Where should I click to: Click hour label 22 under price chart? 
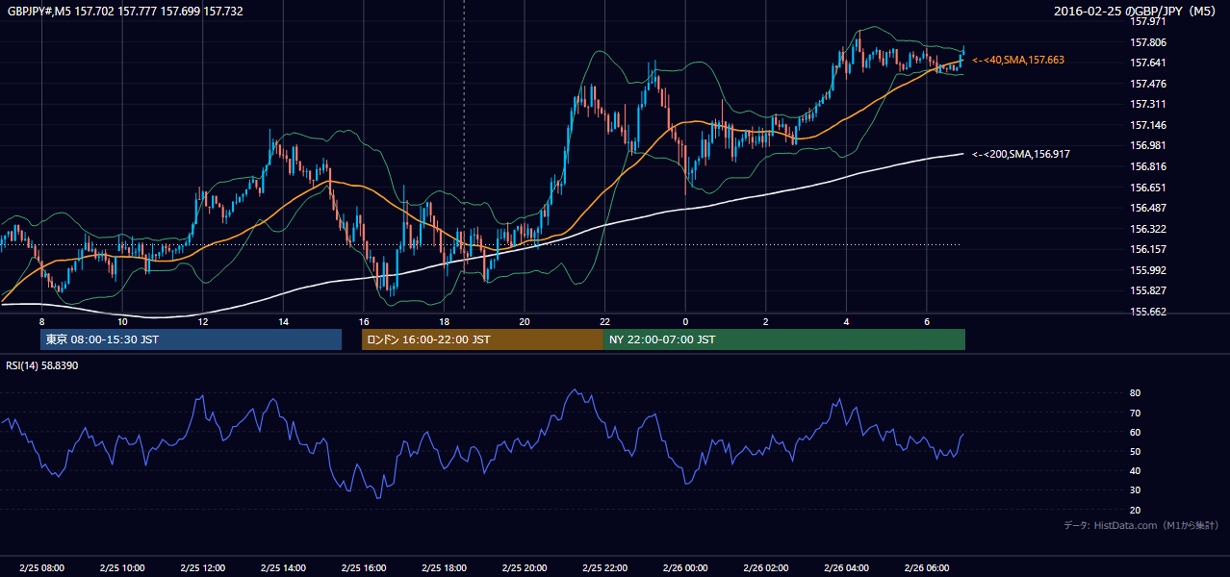604,321
